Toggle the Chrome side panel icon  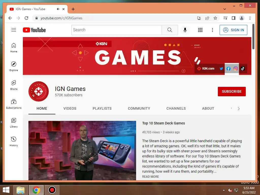click(x=234, y=18)
